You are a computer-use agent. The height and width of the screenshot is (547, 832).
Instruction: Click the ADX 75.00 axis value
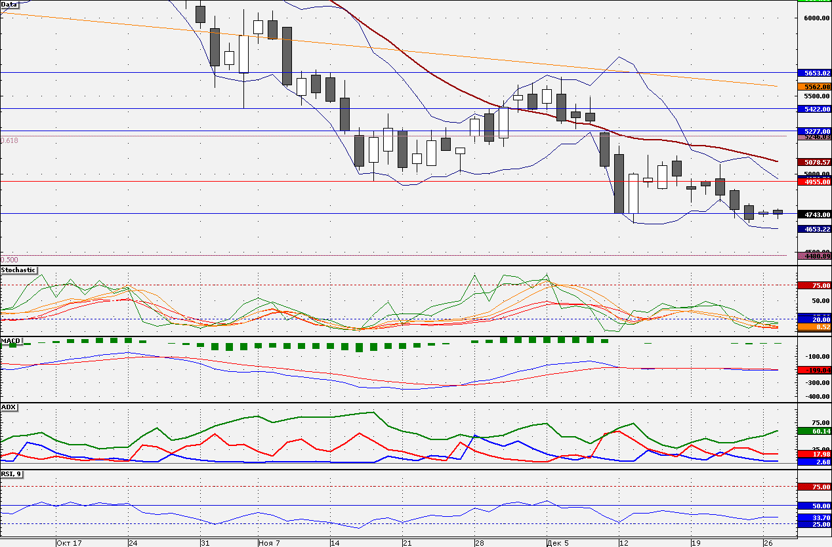click(x=821, y=424)
